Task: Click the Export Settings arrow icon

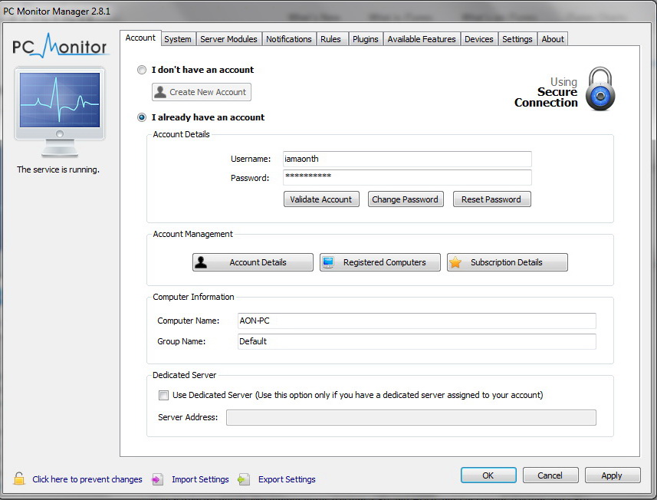Action: point(244,479)
